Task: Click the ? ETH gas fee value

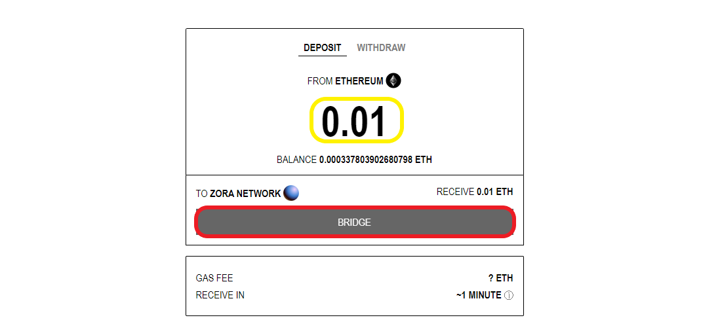Action: point(500,278)
